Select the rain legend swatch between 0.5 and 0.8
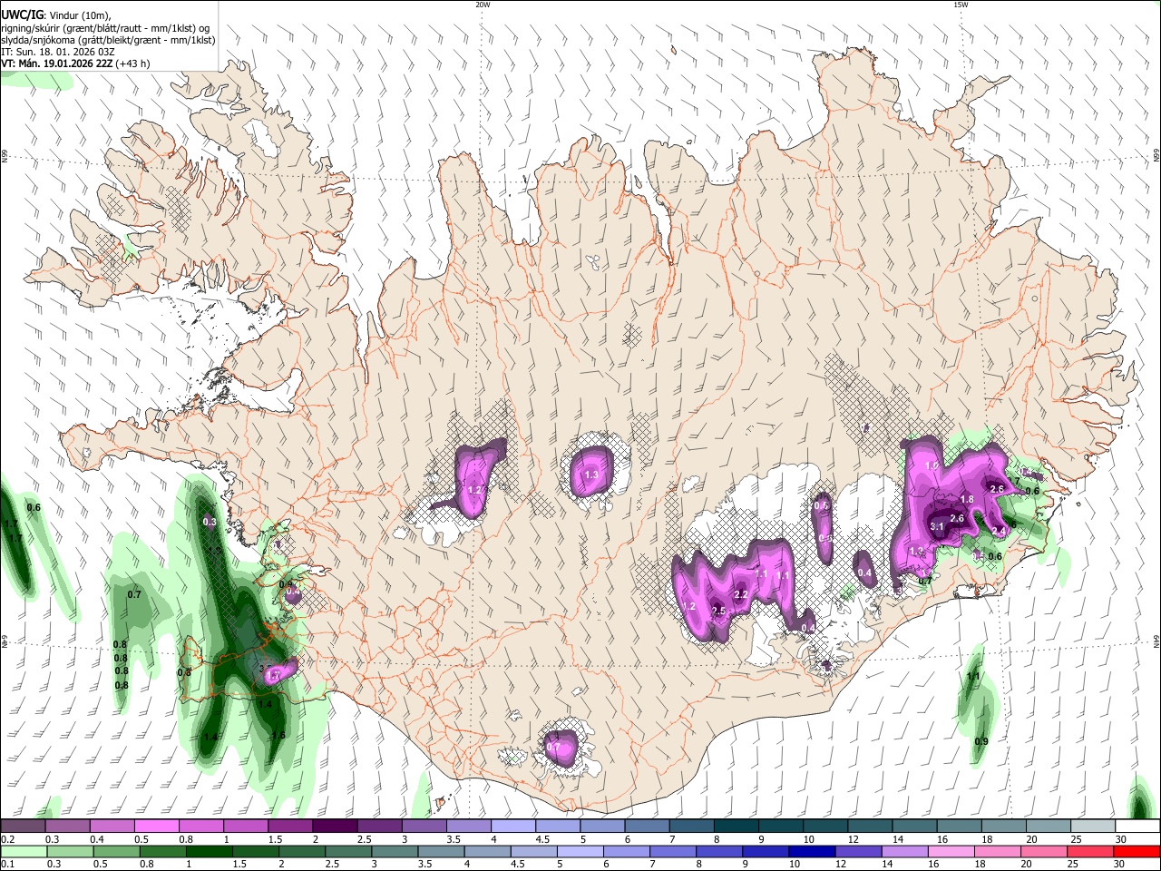 point(117,851)
